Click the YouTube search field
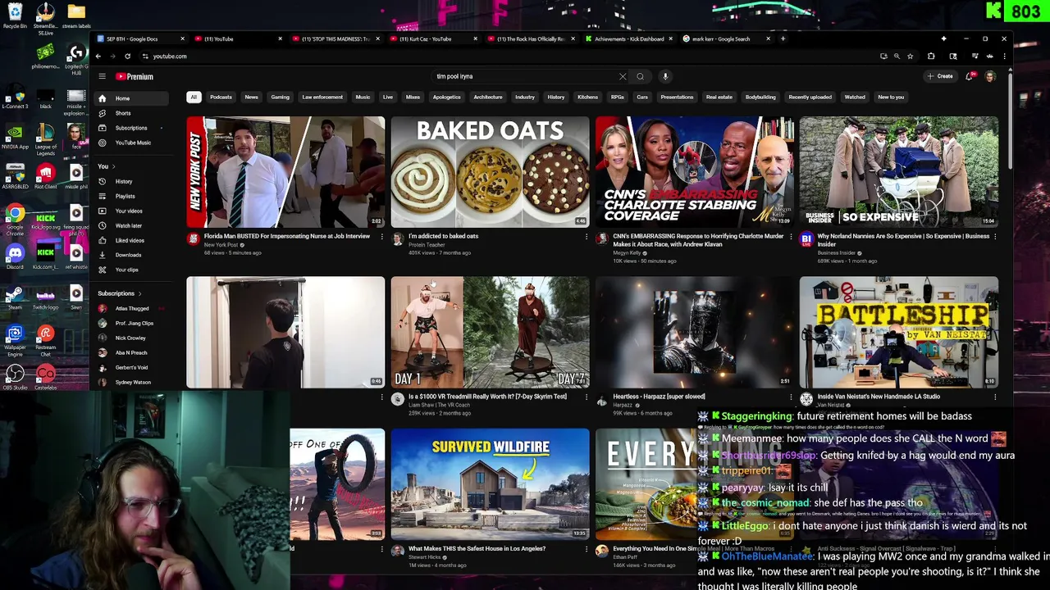The width and height of the screenshot is (1050, 590). (525, 76)
